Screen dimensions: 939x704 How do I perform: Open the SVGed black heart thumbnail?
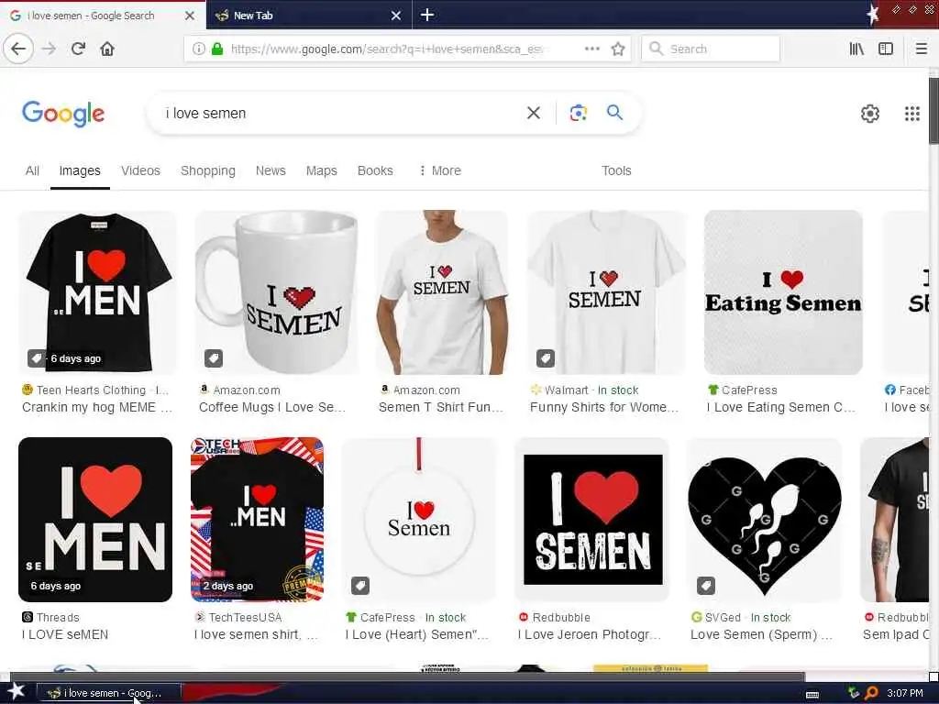764,520
